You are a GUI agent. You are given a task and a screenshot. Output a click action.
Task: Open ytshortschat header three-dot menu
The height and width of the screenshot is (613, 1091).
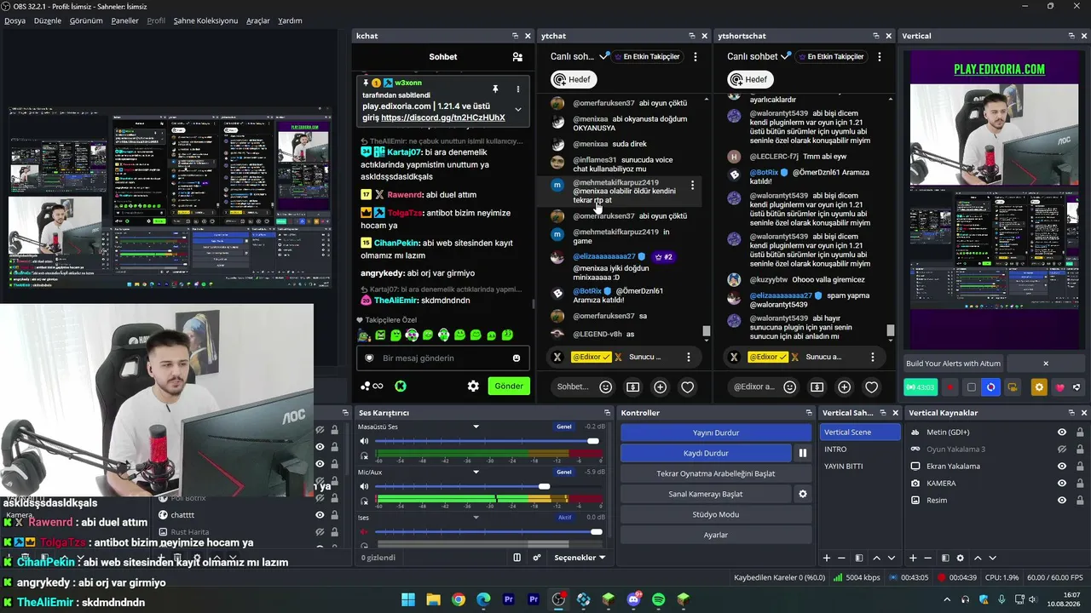pos(880,57)
